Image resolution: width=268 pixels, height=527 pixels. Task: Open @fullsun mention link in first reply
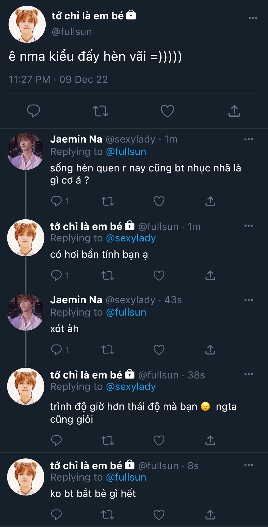(x=126, y=152)
